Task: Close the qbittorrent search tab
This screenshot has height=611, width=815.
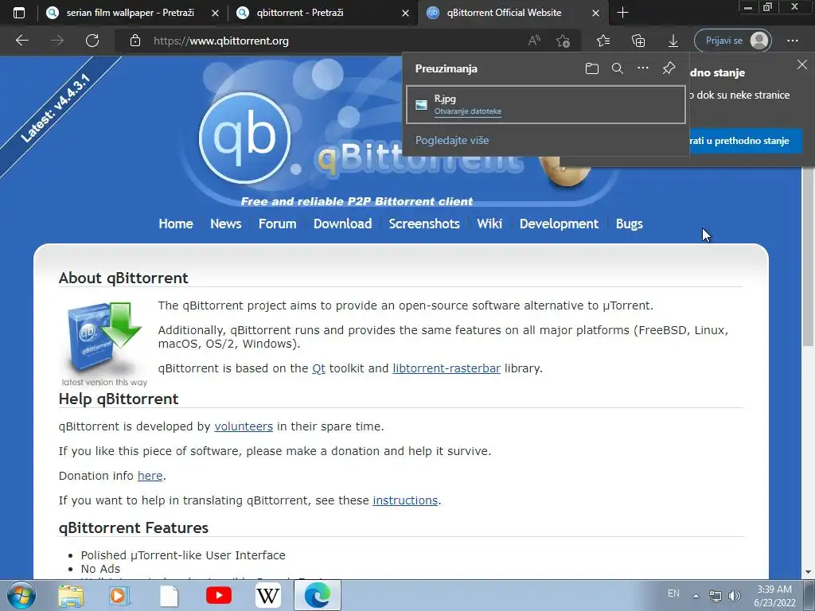Action: (405, 13)
